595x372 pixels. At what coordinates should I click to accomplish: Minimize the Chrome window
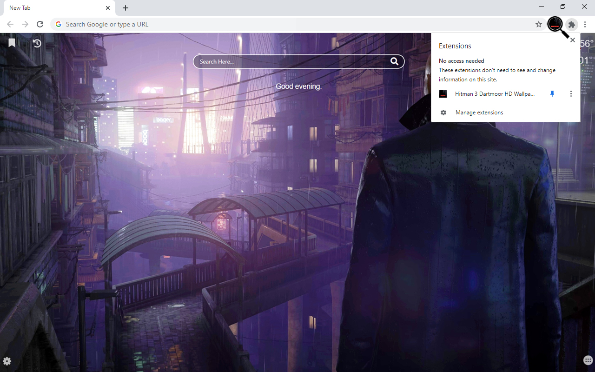click(x=542, y=7)
